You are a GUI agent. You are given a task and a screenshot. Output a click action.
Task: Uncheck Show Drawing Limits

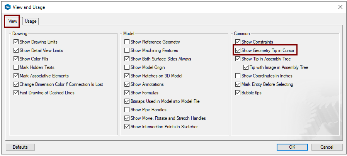tap(16, 42)
